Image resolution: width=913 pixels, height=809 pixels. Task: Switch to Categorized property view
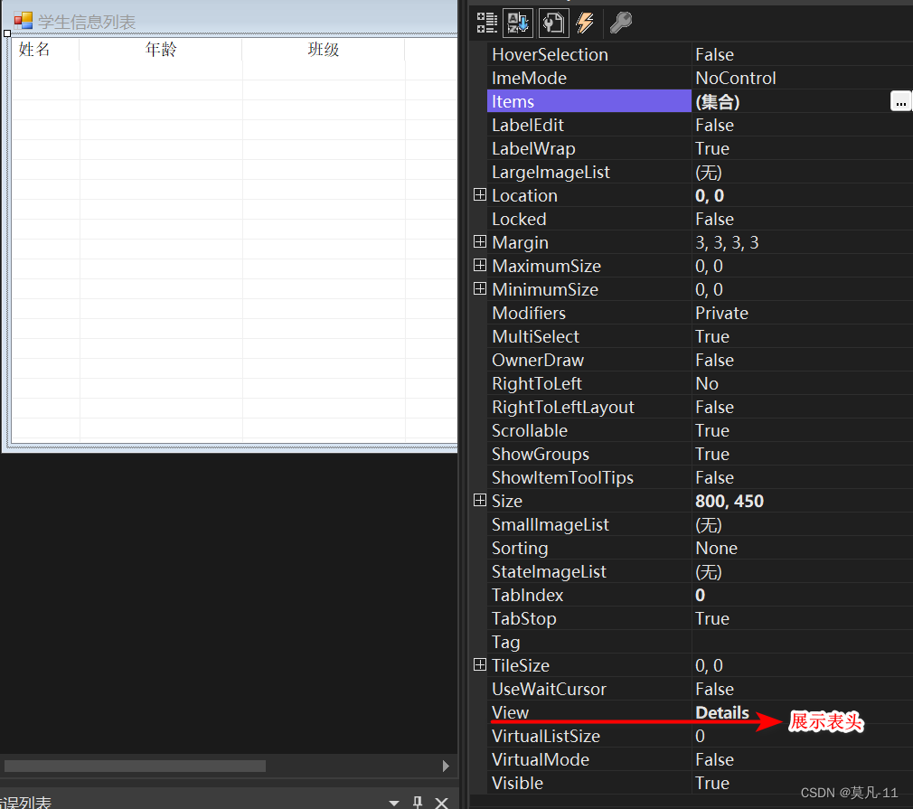pos(487,23)
